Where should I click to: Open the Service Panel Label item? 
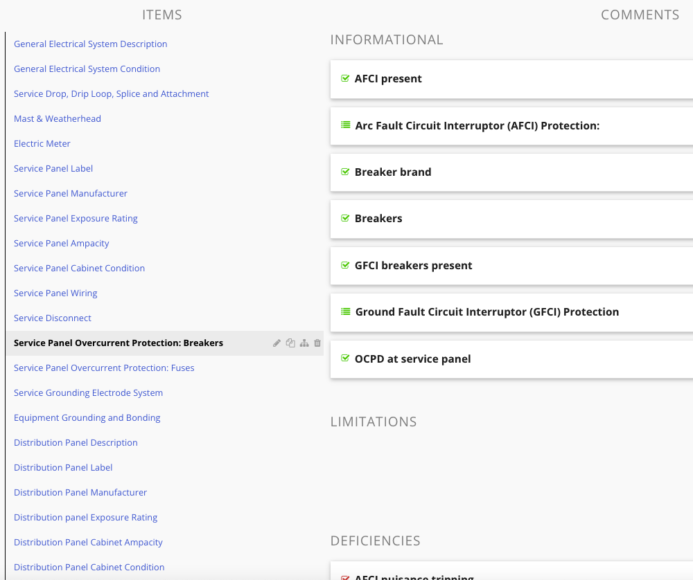tap(53, 169)
